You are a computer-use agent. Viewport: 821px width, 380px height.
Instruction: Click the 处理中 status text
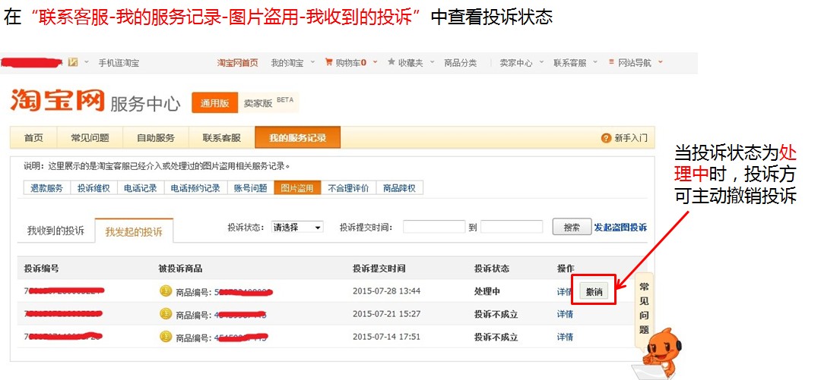[487, 292]
